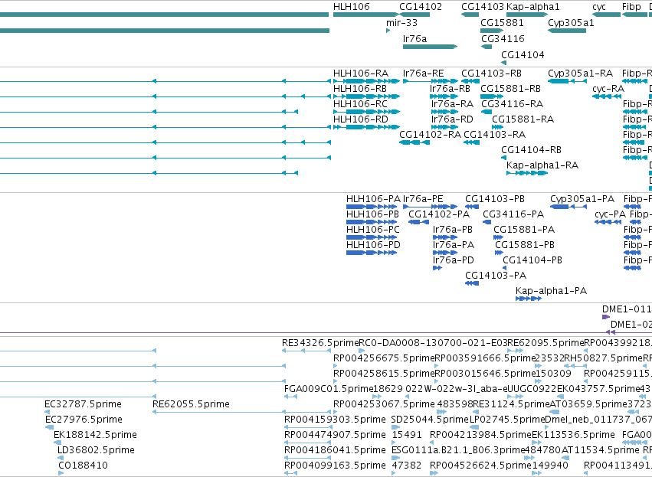Open protein label Ir76a-PB
Image resolution: width=652 pixels, height=477 pixels.
(x=453, y=230)
